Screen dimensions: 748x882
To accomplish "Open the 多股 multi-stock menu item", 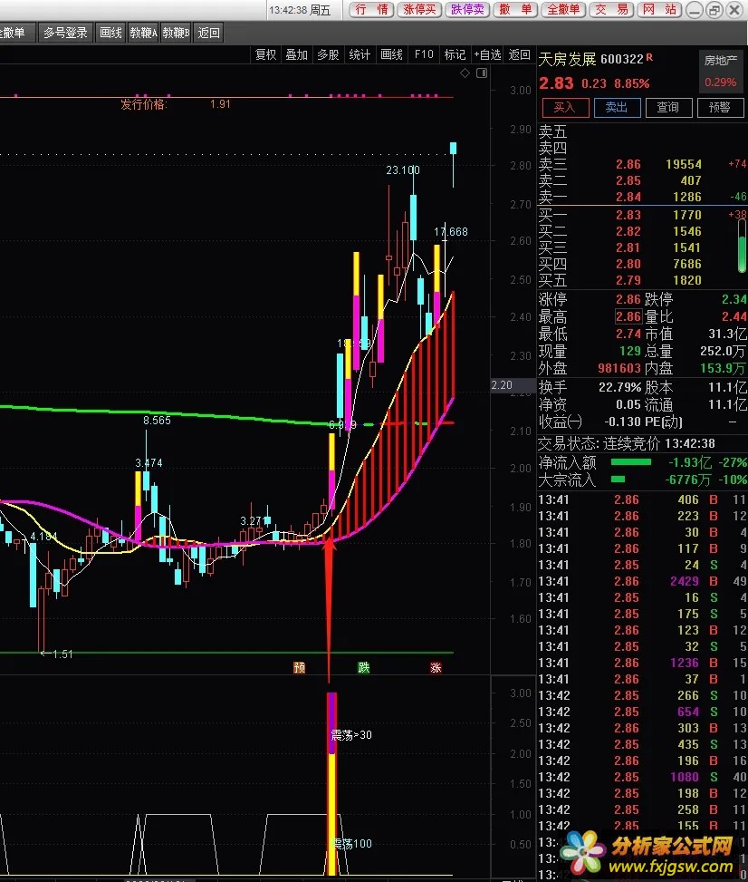I will [328, 54].
